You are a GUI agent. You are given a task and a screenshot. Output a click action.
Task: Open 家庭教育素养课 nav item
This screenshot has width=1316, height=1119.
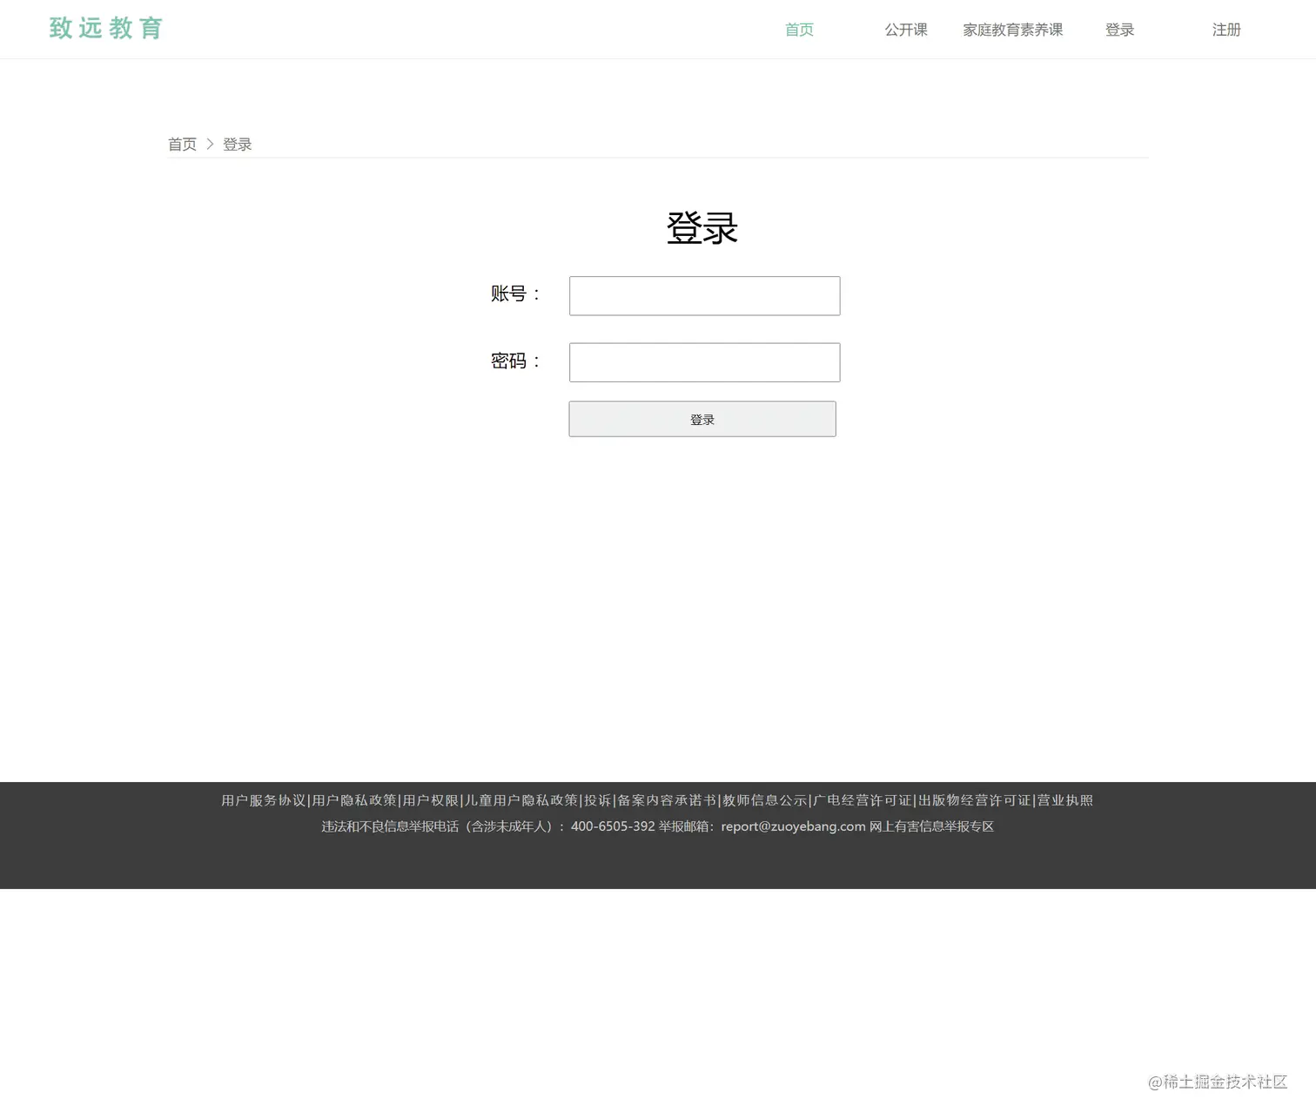coord(1013,30)
